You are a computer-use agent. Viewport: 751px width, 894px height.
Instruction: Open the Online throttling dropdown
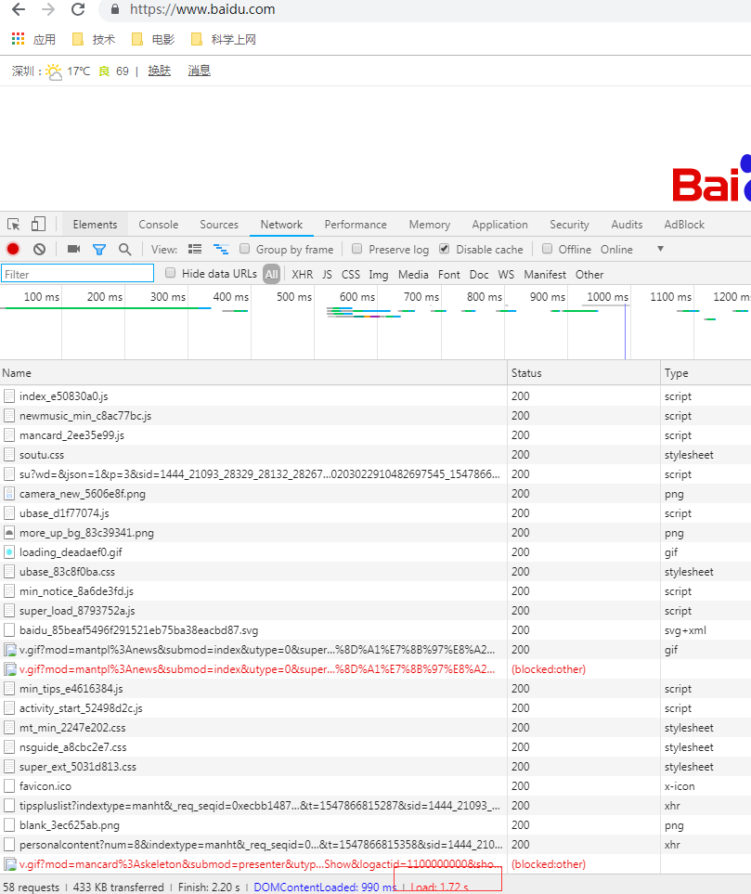point(632,249)
